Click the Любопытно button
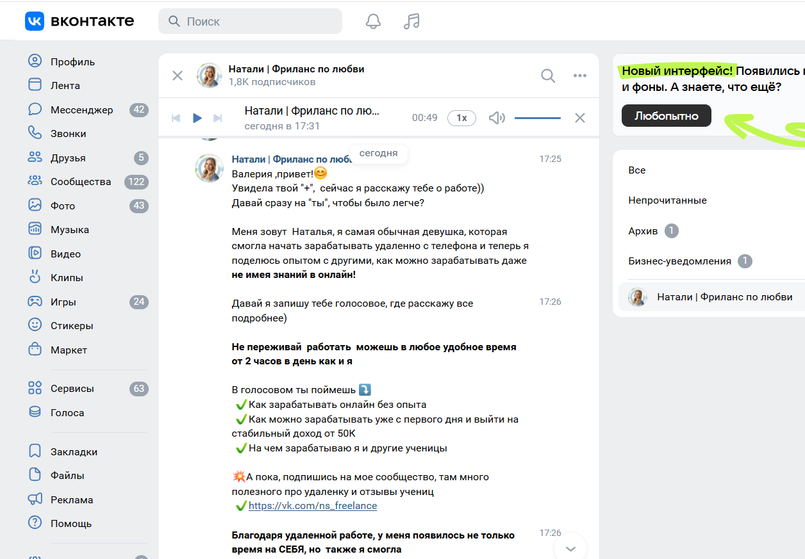This screenshot has width=805, height=559. 666,116
